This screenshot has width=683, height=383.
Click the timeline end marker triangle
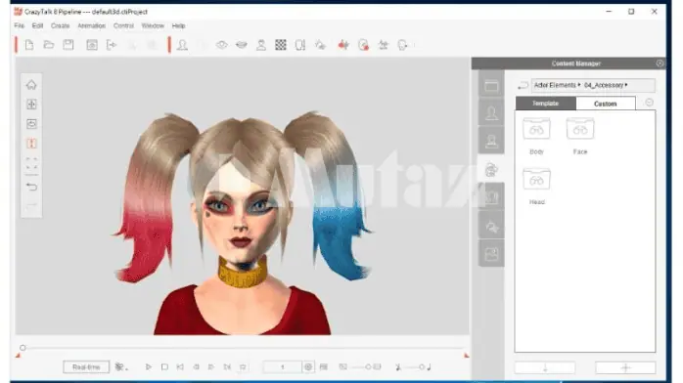[x=466, y=356]
